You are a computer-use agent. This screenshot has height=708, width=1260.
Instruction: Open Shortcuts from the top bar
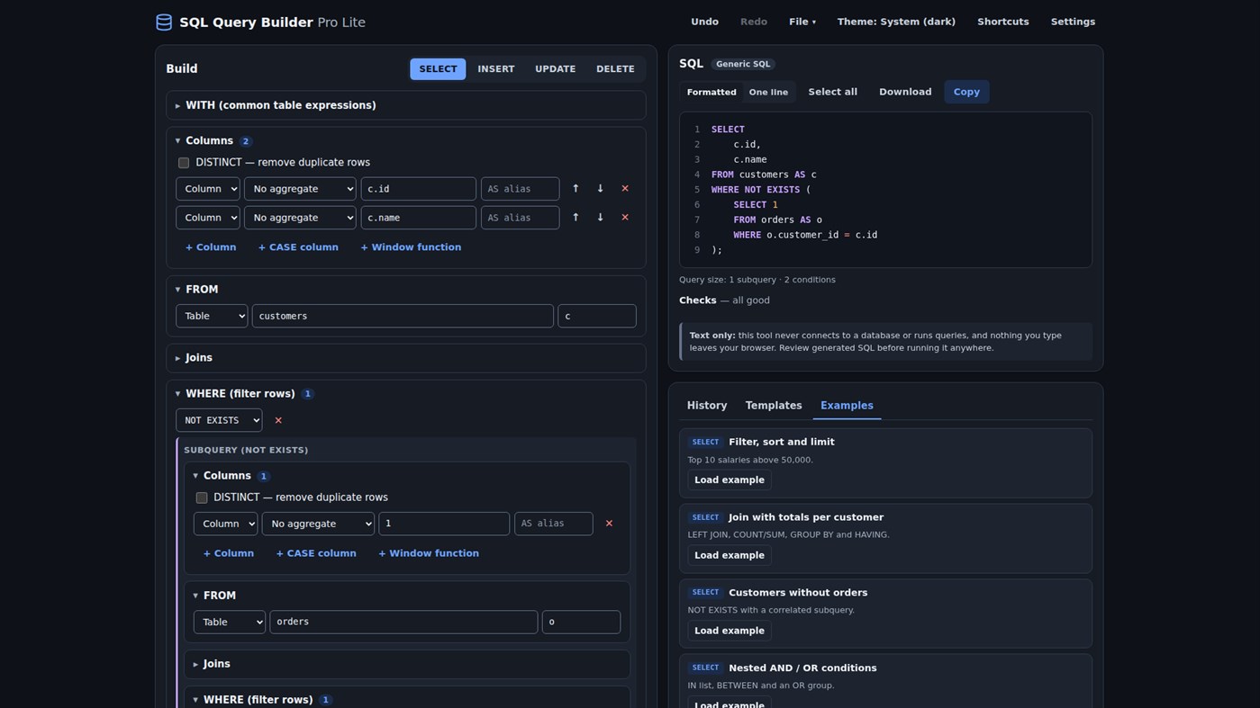[x=1003, y=22]
